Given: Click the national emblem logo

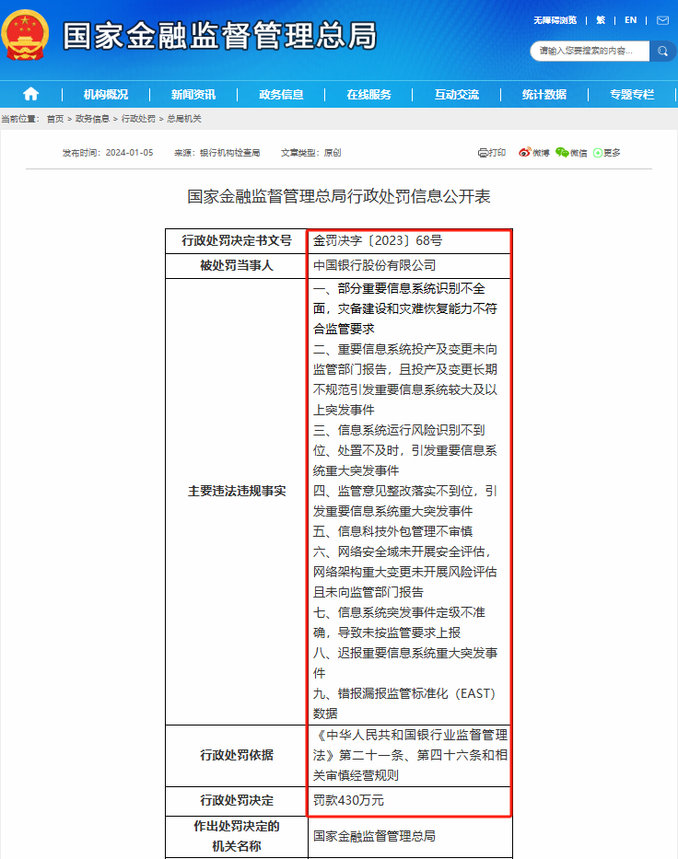Looking at the screenshot, I should click(26, 37).
